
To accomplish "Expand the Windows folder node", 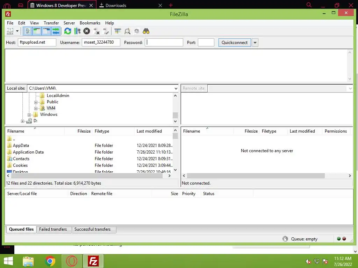I will [x=29, y=115].
